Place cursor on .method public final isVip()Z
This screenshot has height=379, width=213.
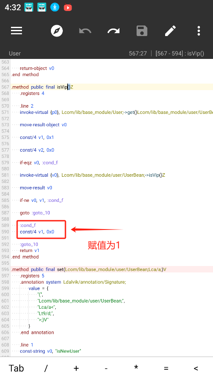click(x=42, y=87)
